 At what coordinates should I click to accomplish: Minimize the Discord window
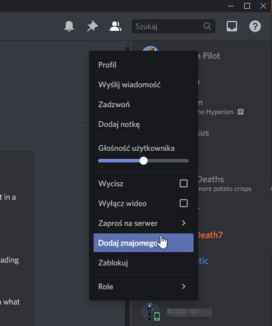(231, 6)
